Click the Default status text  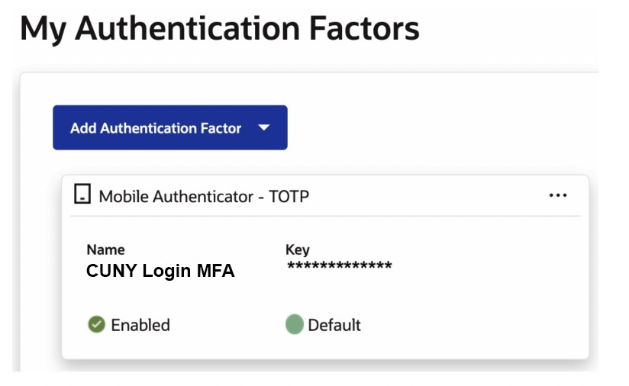tap(334, 325)
